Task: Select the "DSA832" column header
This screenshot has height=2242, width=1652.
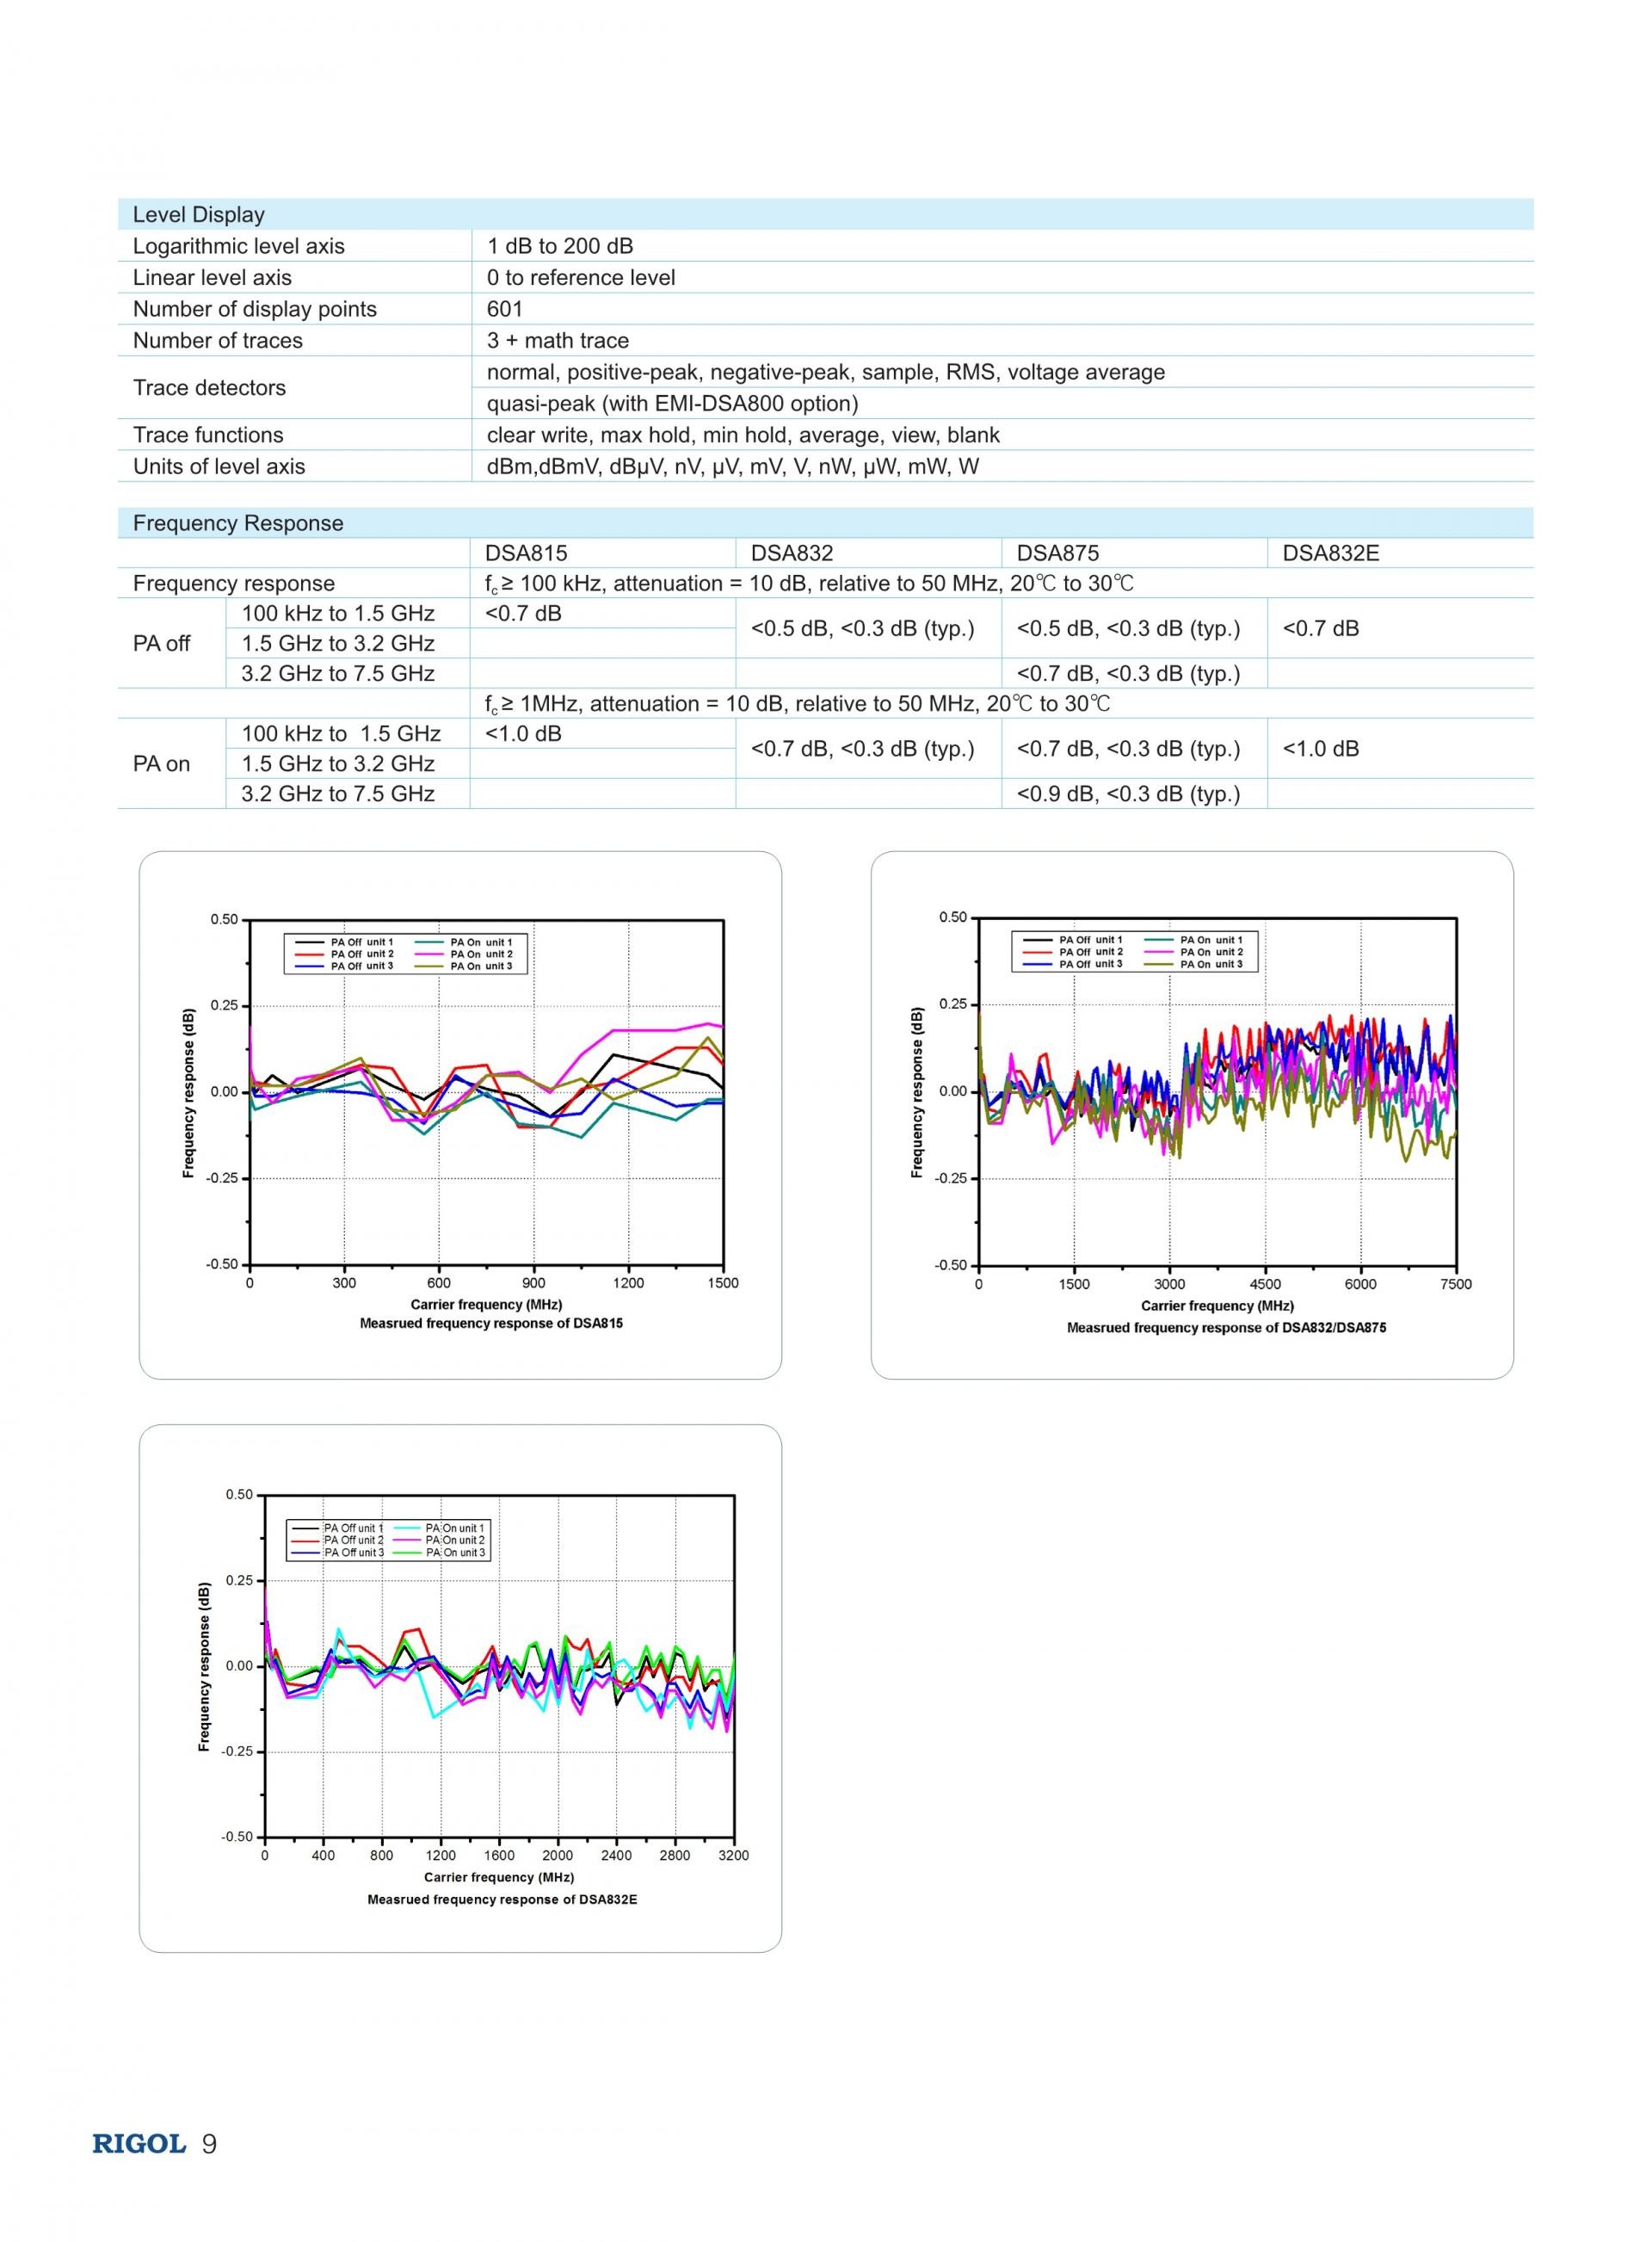Action: click(792, 554)
